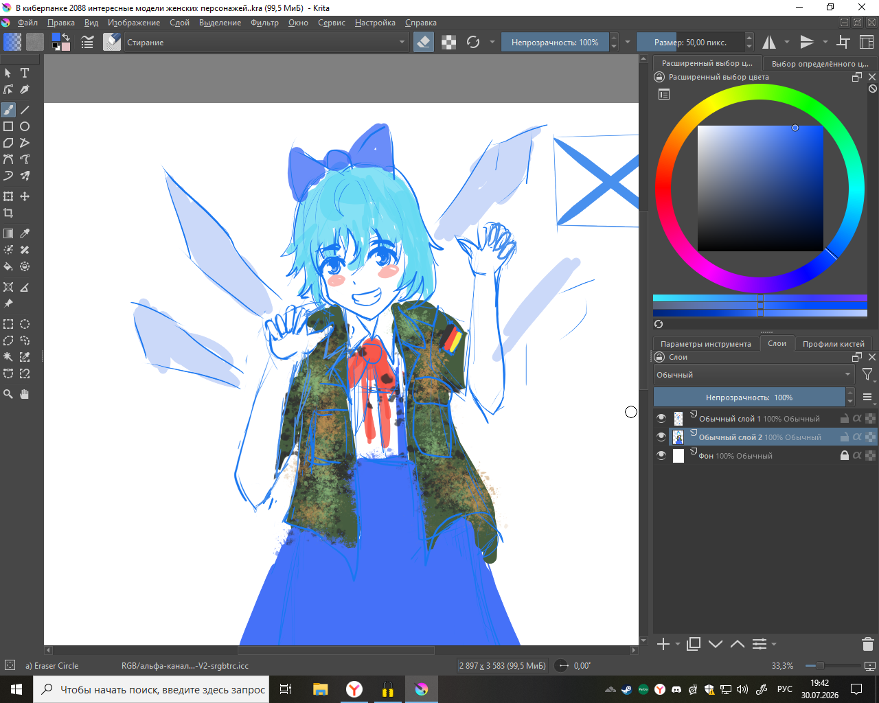The image size is (879, 703).
Task: Select the Calligraphy tool
Action: tap(25, 89)
